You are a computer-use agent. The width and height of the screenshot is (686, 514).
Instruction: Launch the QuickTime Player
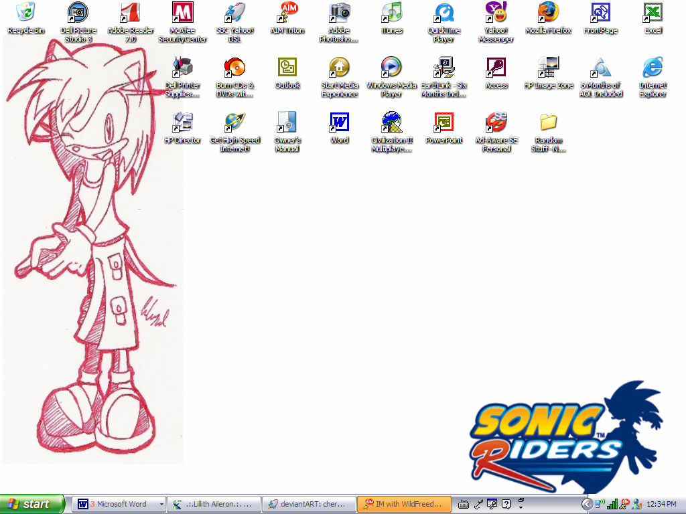pyautogui.click(x=443, y=13)
